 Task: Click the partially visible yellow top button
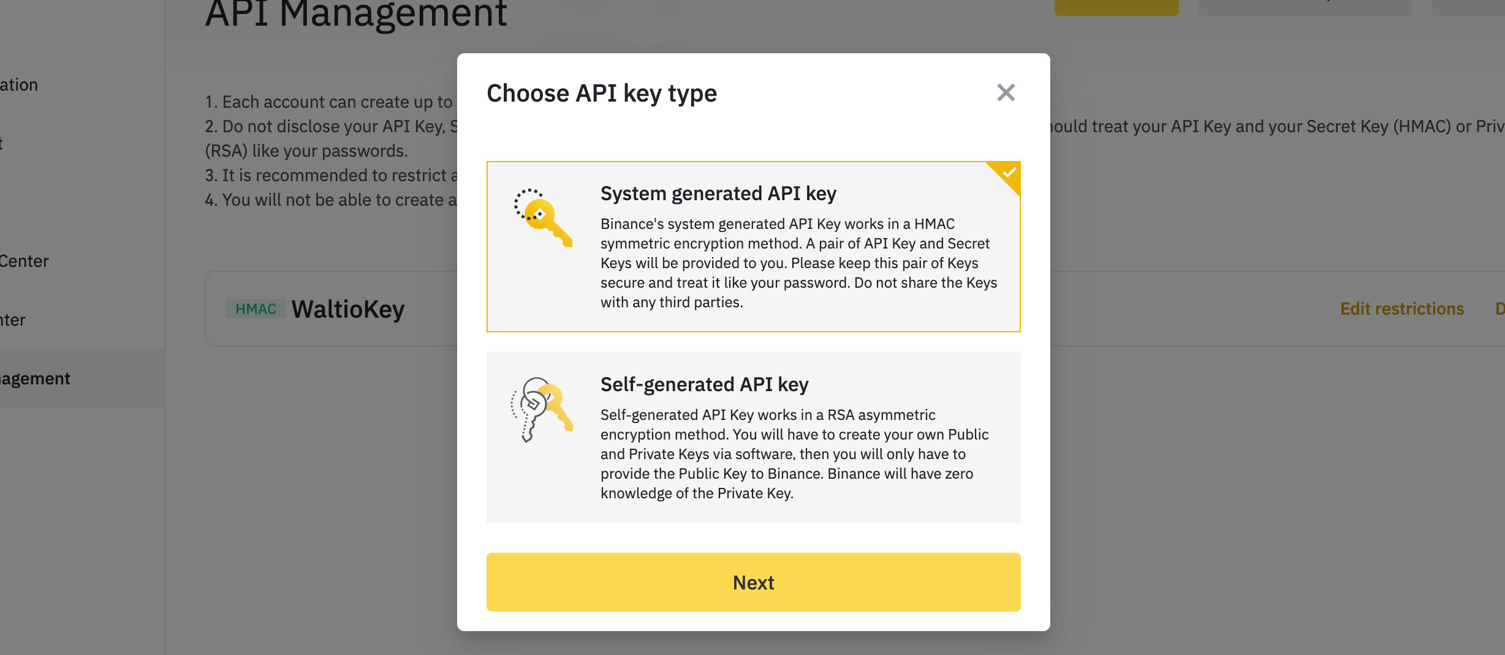point(1116,7)
